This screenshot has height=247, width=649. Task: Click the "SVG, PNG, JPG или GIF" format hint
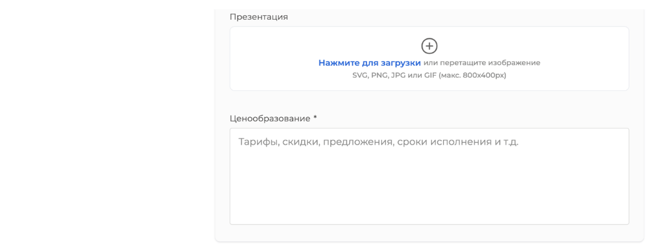click(x=394, y=75)
